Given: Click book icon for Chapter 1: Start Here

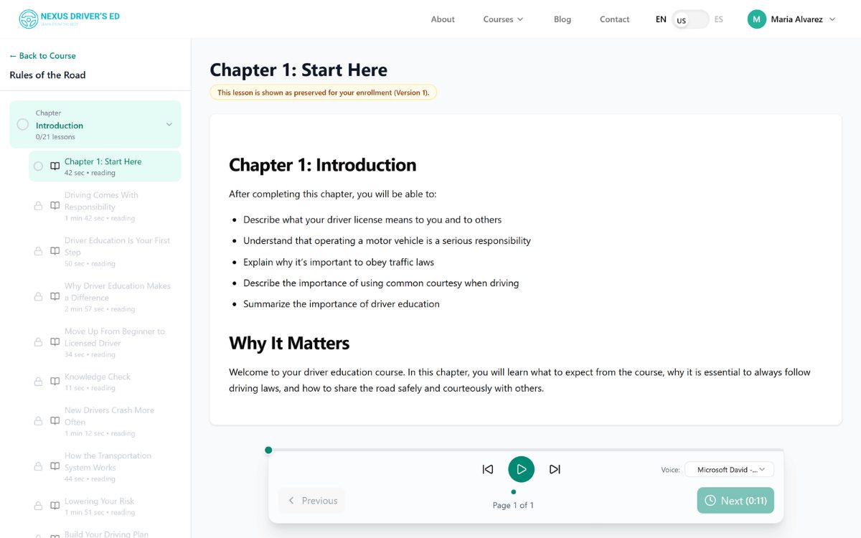Looking at the screenshot, I should click(55, 166).
